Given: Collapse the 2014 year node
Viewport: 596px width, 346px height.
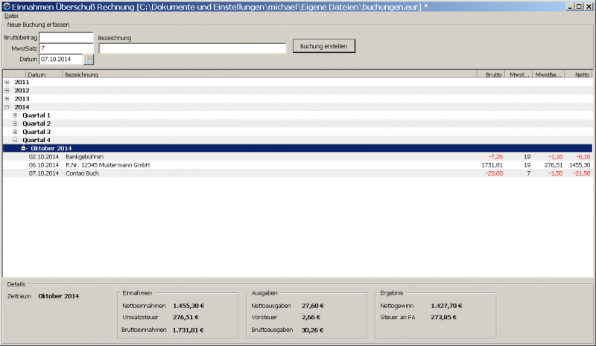Looking at the screenshot, I should point(7,107).
